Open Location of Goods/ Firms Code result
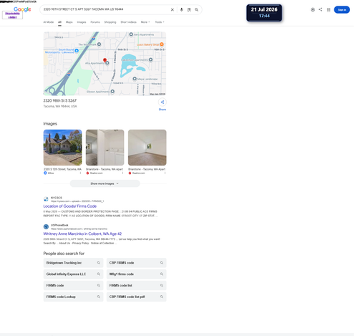The image size is (358, 336). click(x=70, y=206)
